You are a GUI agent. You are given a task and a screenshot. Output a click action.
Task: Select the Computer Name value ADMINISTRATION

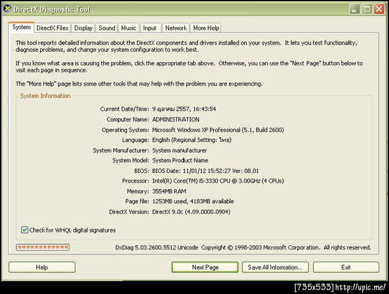coord(176,120)
